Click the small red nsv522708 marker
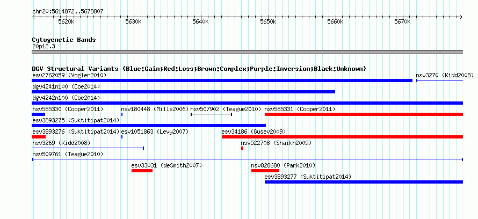The width and height of the screenshot is (478, 219). [x=242, y=148]
